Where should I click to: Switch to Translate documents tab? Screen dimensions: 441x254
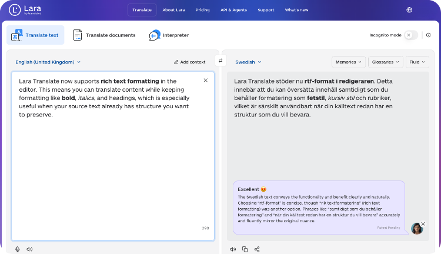(x=104, y=35)
